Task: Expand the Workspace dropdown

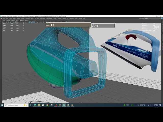Action: click(x=152, y=18)
